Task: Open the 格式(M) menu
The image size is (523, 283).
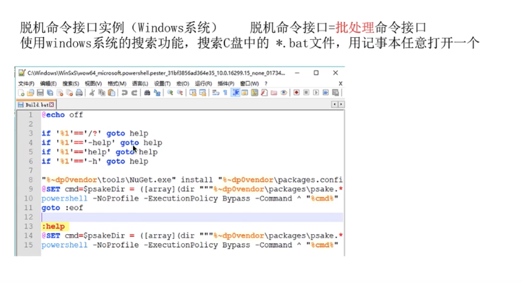Action: click(116, 83)
